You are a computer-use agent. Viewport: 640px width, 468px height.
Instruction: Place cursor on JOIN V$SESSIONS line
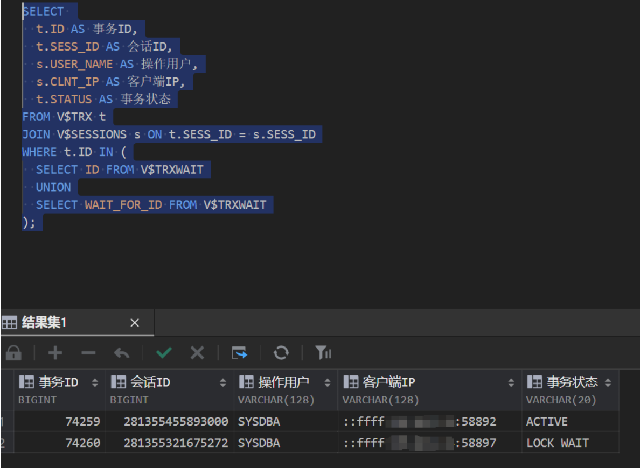tap(169, 134)
